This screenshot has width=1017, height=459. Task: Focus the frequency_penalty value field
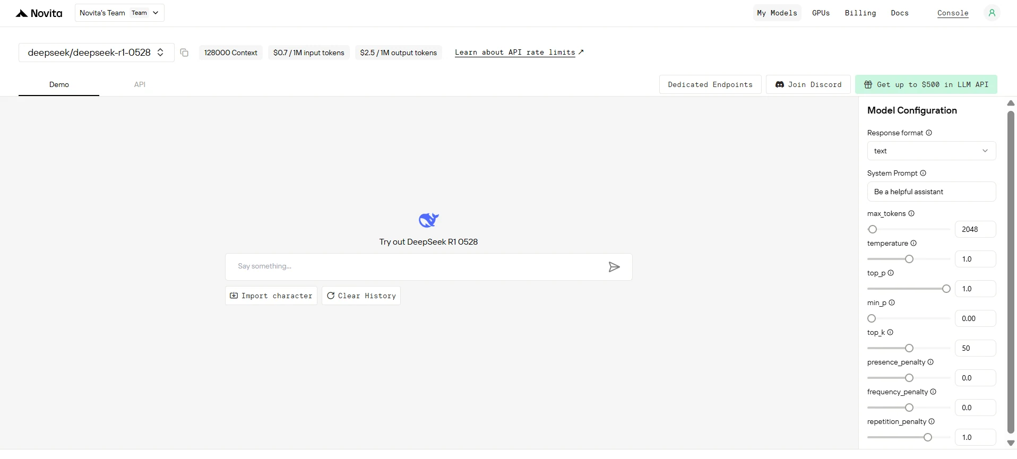(x=976, y=408)
